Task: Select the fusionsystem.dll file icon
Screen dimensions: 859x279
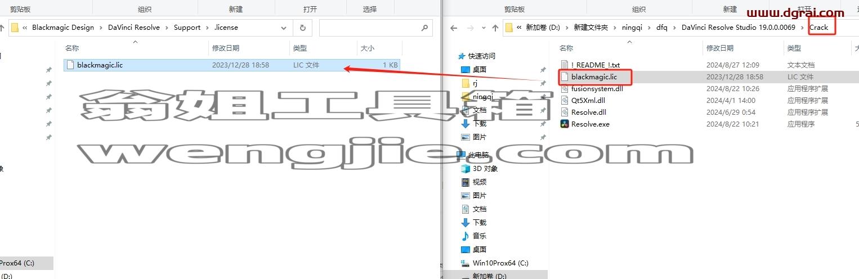Action: (x=565, y=88)
